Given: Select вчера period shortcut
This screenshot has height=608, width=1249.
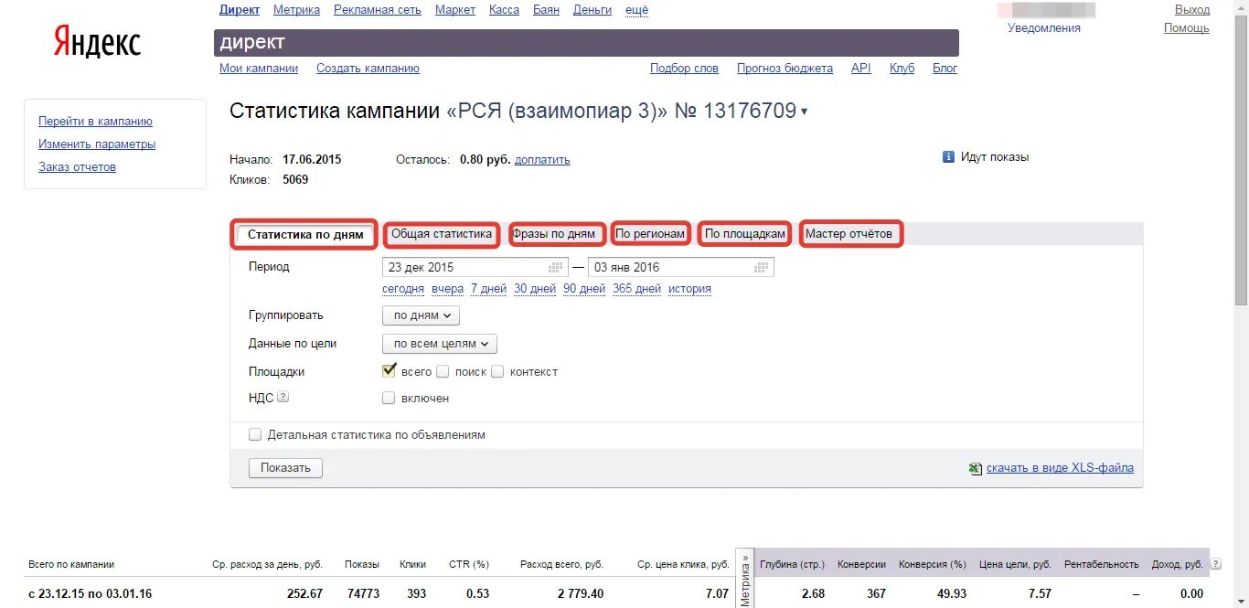Looking at the screenshot, I should 448,289.
